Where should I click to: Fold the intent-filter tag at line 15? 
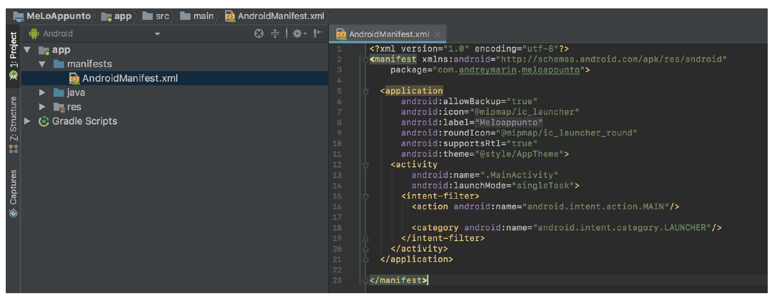[366, 196]
